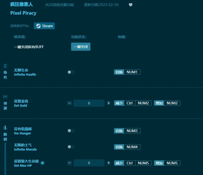The image size is (203, 175).
Task: Click the data (数据) category icon
Action: (x=5, y=128)
